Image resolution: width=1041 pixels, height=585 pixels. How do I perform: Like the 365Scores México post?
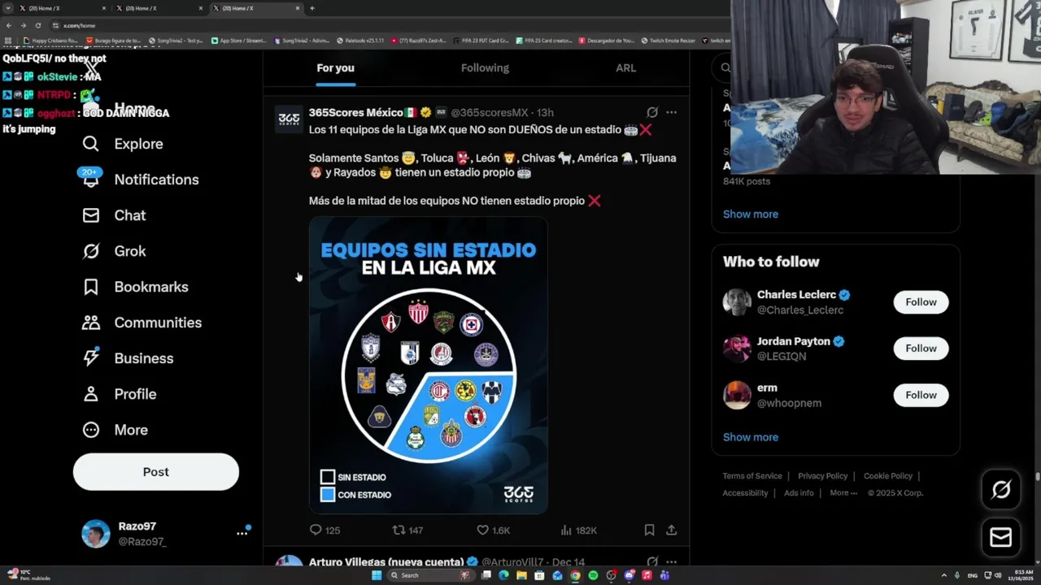coord(482,530)
